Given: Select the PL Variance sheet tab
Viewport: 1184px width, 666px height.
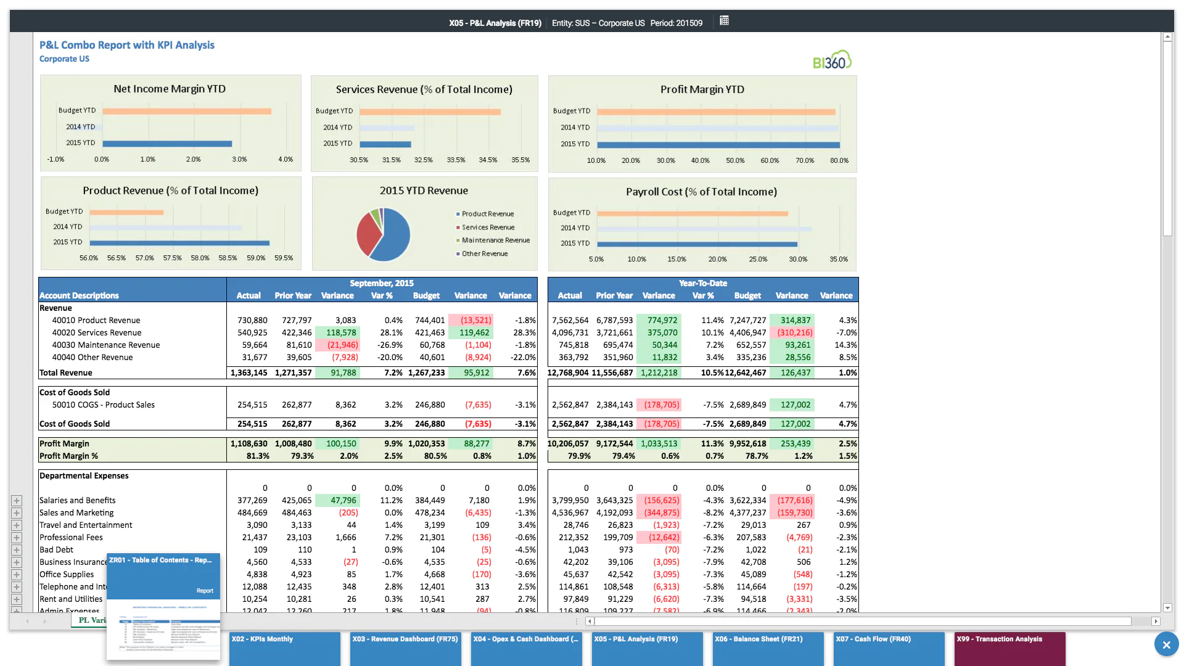Looking at the screenshot, I should pos(91,621).
